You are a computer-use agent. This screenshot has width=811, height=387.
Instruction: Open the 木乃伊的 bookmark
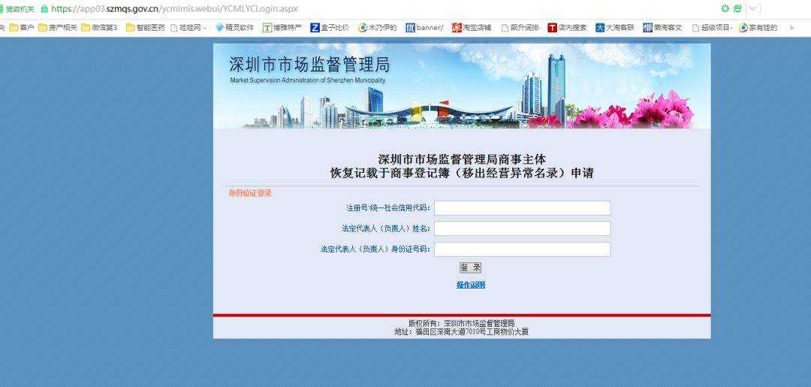point(378,28)
